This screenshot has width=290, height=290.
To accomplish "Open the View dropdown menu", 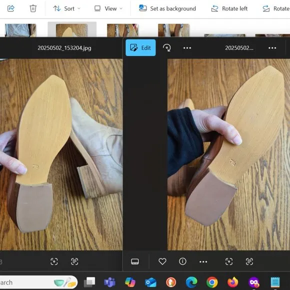I will coord(108,8).
